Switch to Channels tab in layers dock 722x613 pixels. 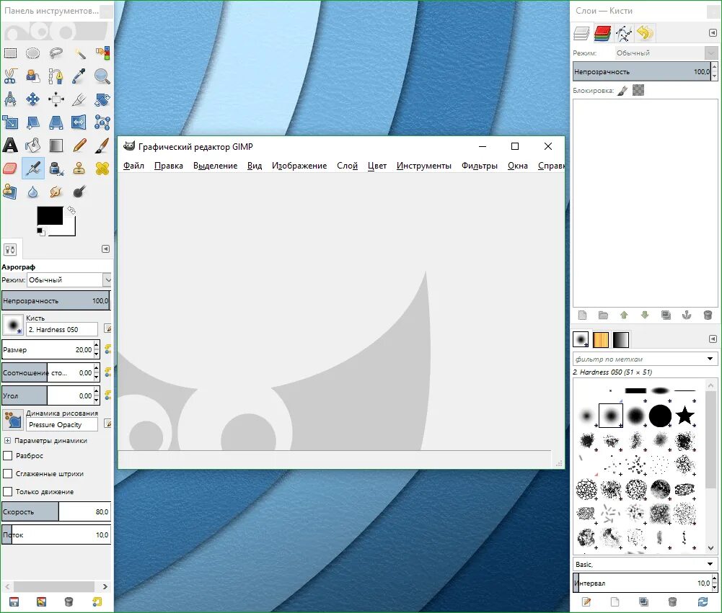click(603, 33)
